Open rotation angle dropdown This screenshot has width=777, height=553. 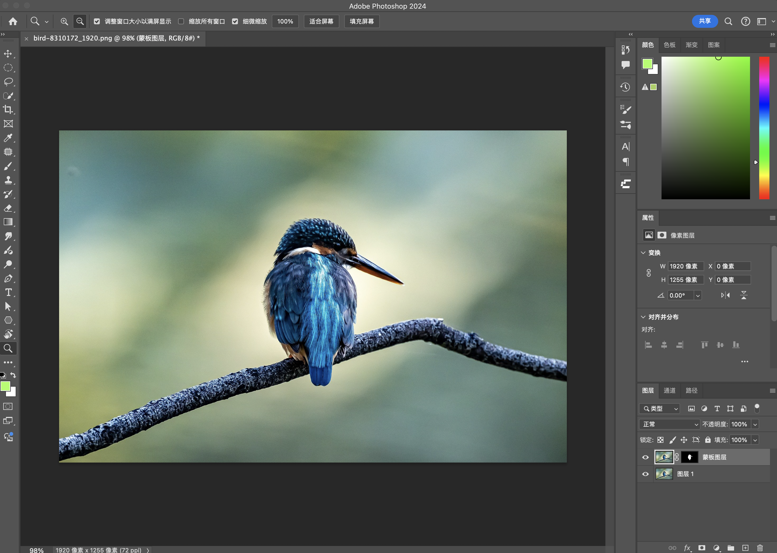pos(698,295)
